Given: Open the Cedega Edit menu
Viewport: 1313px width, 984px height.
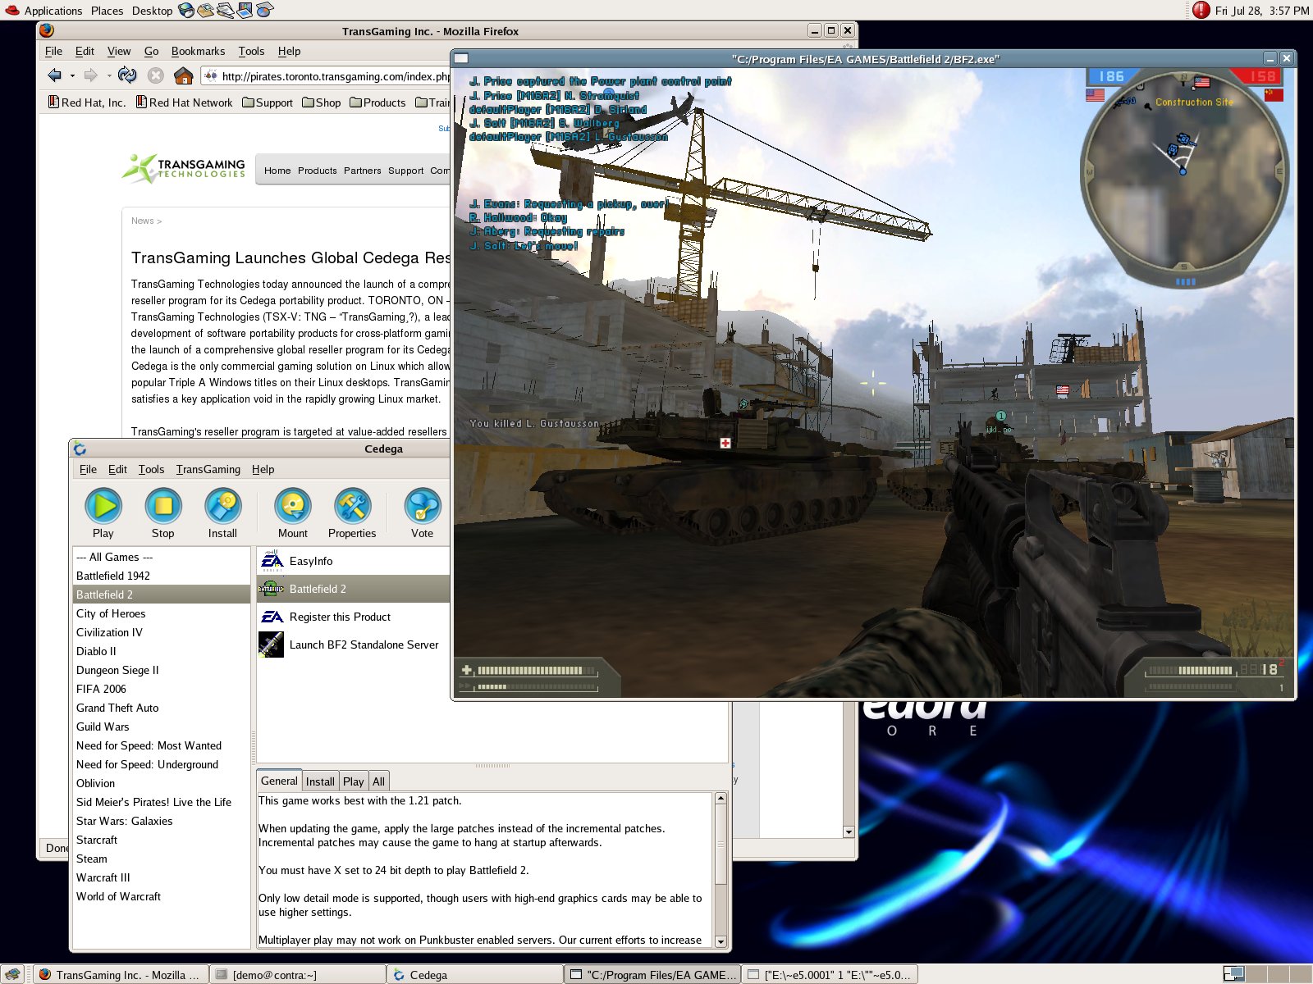Looking at the screenshot, I should click(x=117, y=469).
